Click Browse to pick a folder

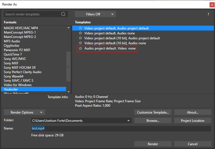pos(153,121)
